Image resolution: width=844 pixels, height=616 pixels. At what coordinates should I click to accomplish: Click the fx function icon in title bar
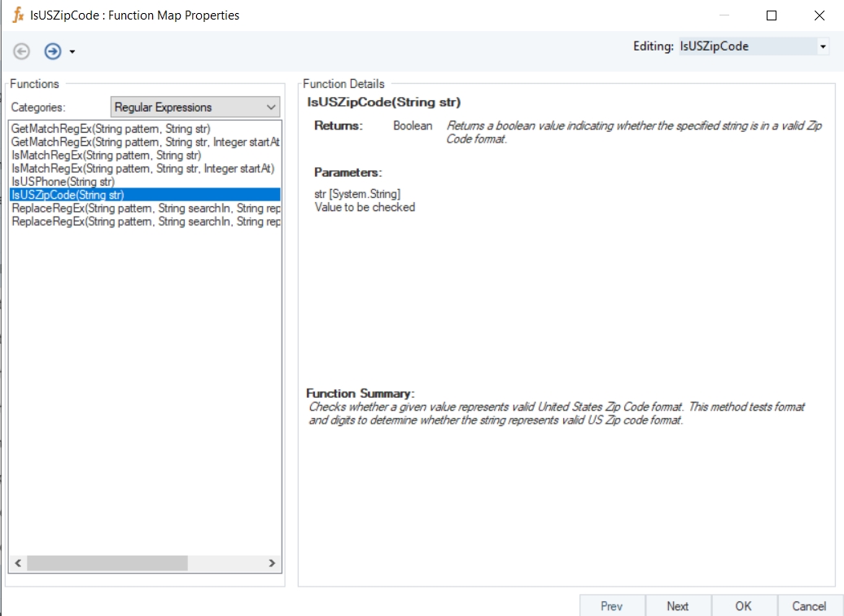pos(18,15)
